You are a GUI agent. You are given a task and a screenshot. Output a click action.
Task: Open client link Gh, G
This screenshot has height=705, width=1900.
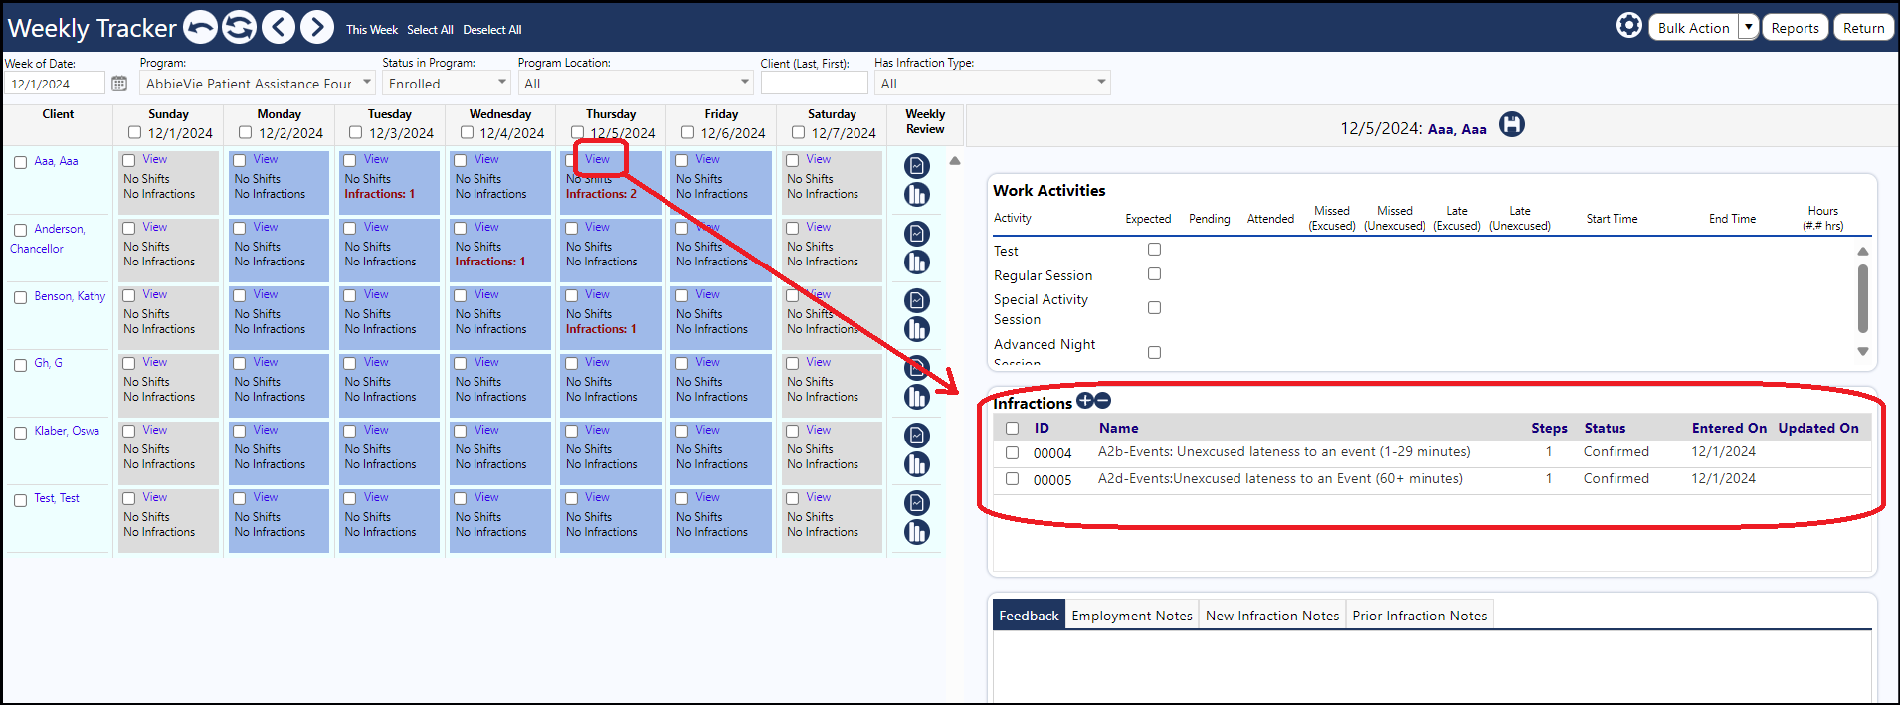click(x=48, y=363)
